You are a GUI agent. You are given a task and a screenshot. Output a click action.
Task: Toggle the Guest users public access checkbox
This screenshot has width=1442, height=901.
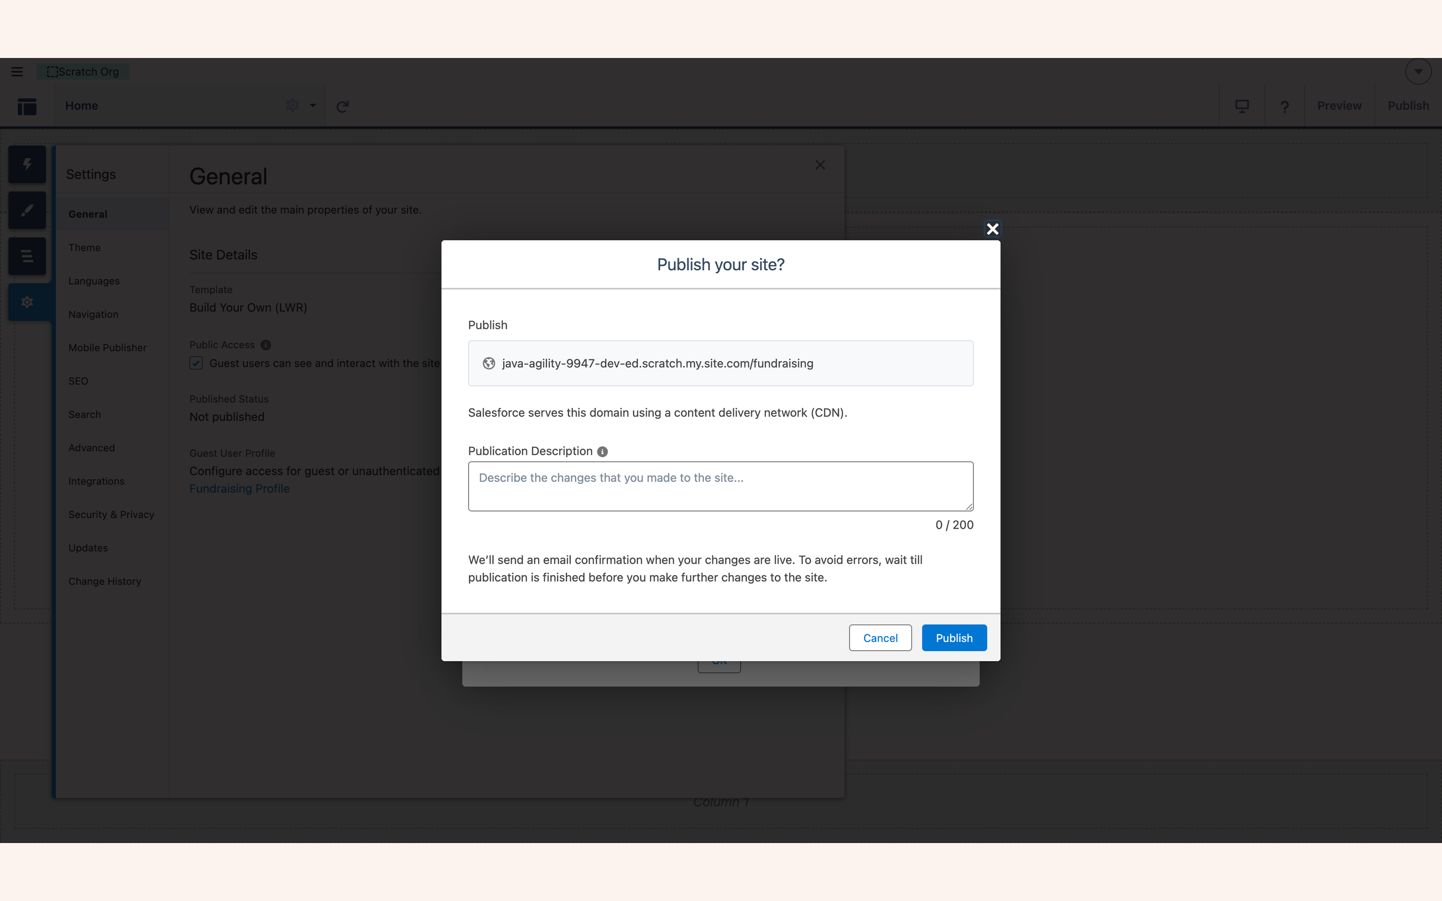(196, 363)
